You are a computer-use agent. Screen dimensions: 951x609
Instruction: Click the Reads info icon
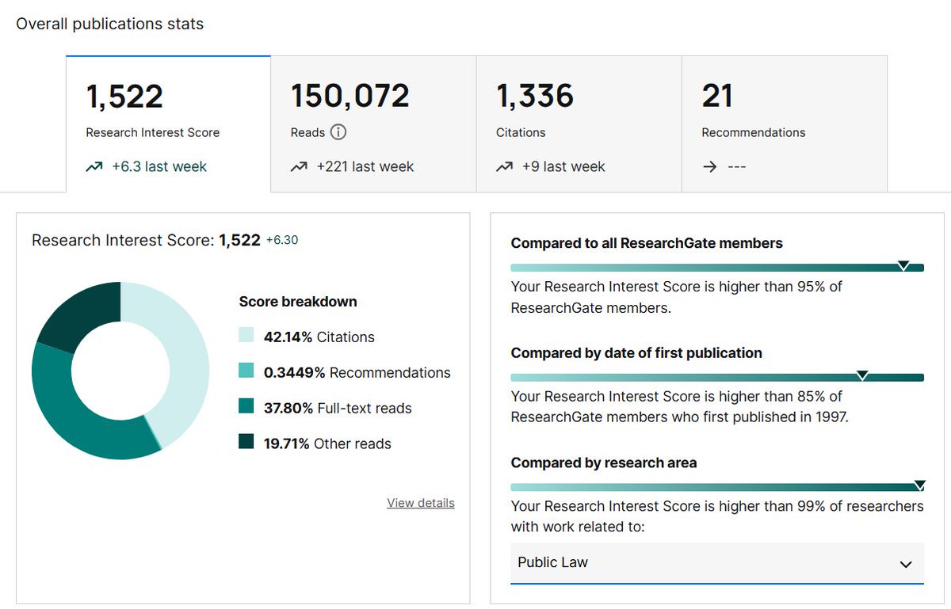click(338, 132)
